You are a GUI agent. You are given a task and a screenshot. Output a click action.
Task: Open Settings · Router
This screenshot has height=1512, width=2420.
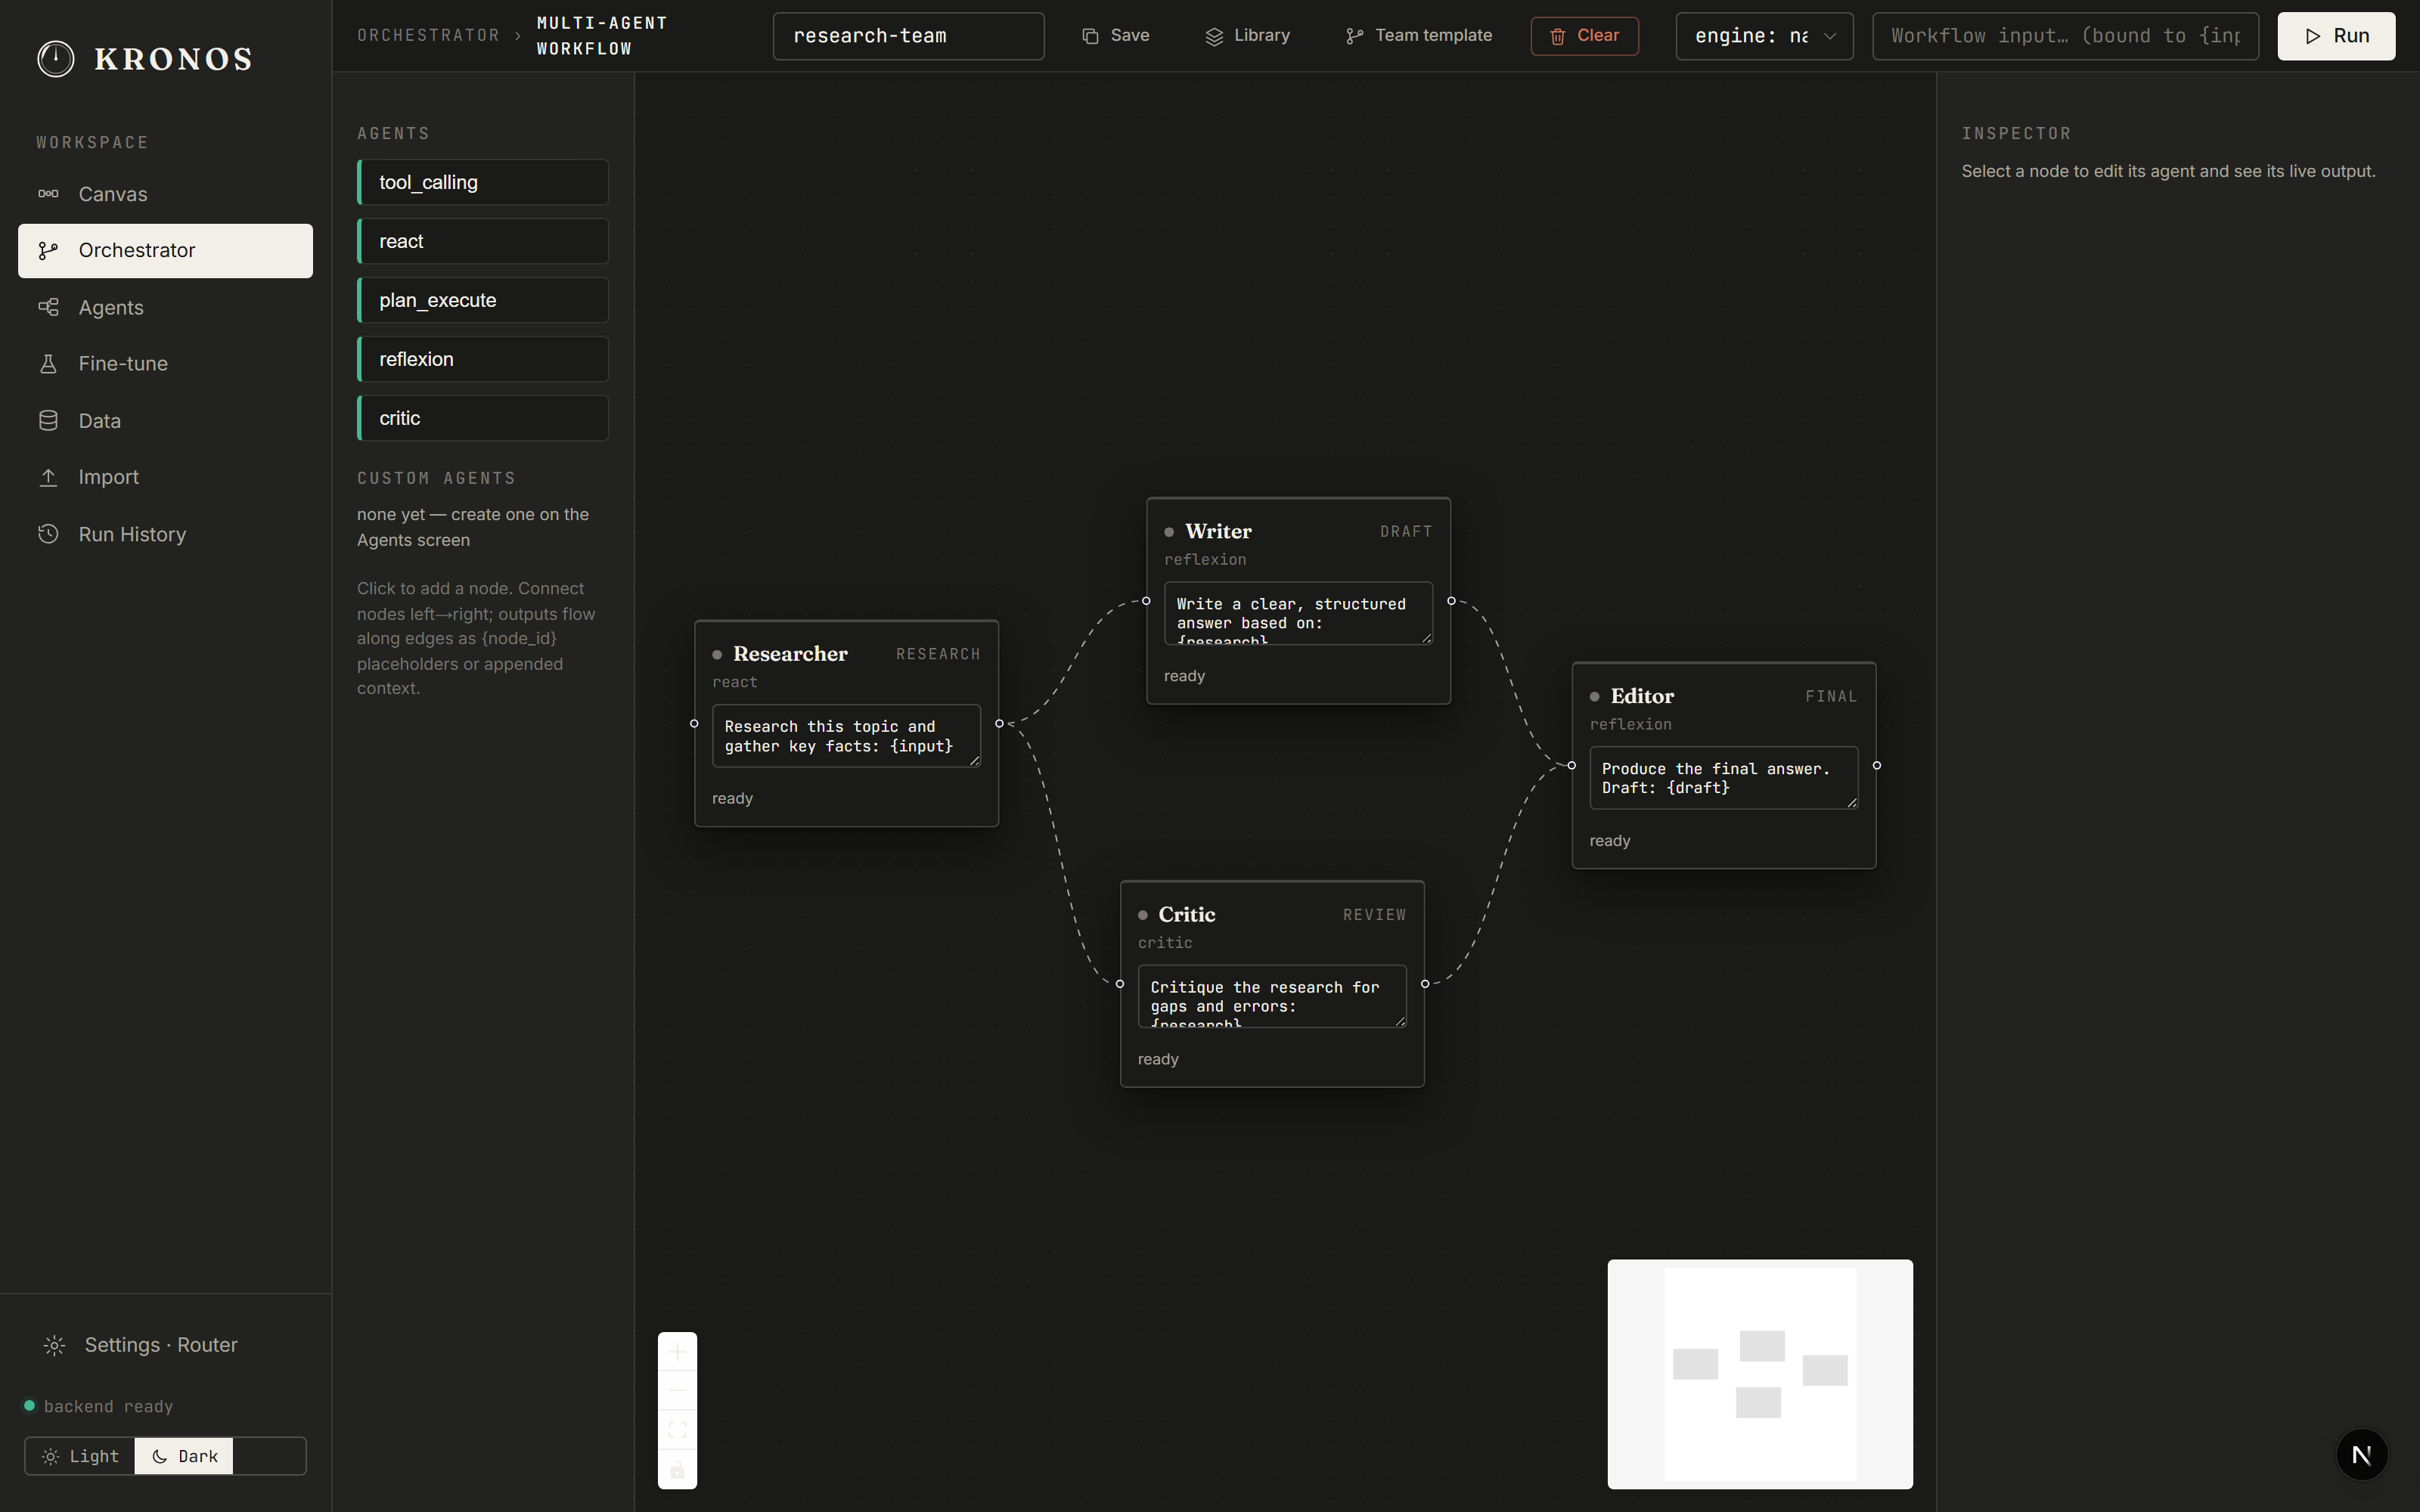tap(165, 1345)
